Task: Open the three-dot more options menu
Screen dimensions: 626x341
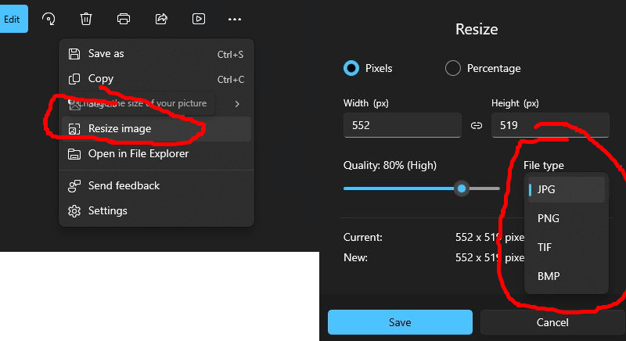Action: tap(235, 19)
